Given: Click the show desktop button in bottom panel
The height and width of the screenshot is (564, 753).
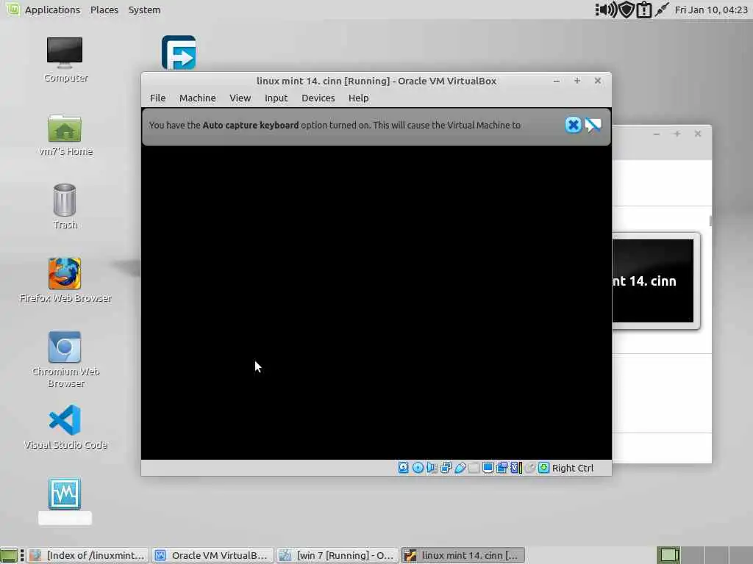Looking at the screenshot, I should click(9, 555).
